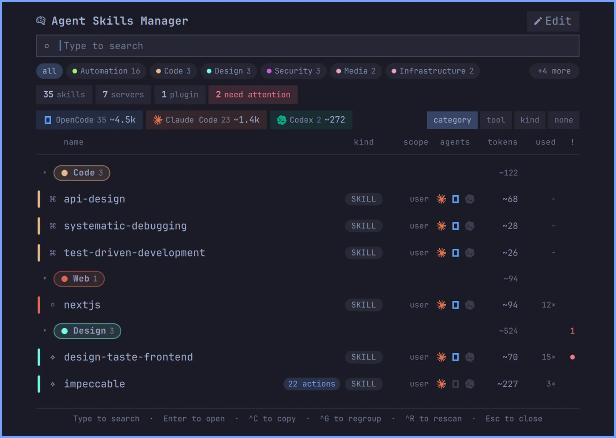Click the dimmed OpenCode icon on impeccable row

coord(455,384)
